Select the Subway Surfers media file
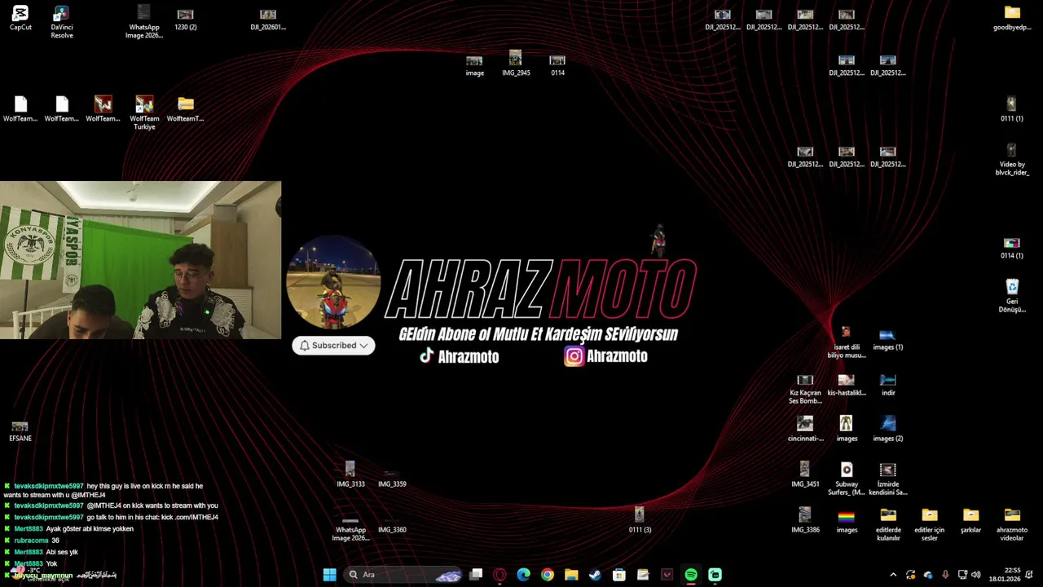The width and height of the screenshot is (1043, 587). coord(847,479)
